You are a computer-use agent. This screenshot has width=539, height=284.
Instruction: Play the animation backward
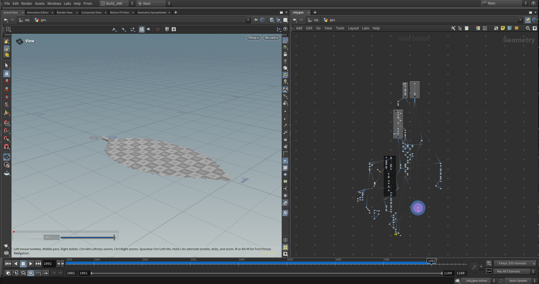pyautogui.click(x=16, y=264)
